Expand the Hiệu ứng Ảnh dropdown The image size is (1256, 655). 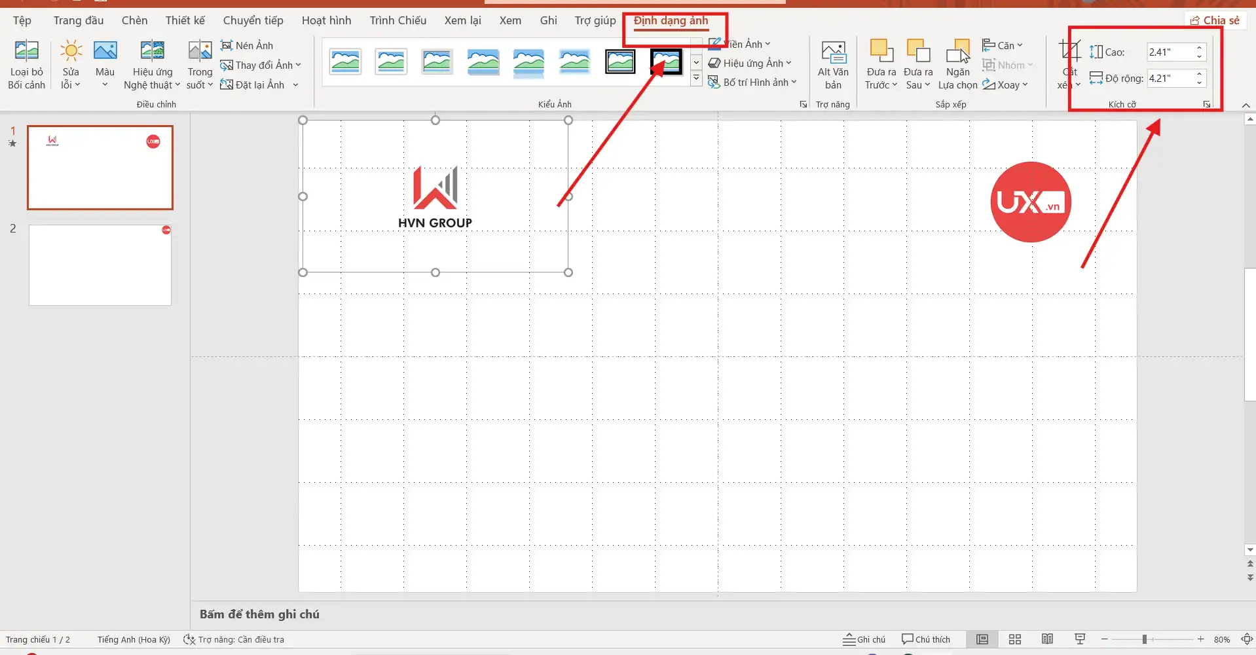788,64
